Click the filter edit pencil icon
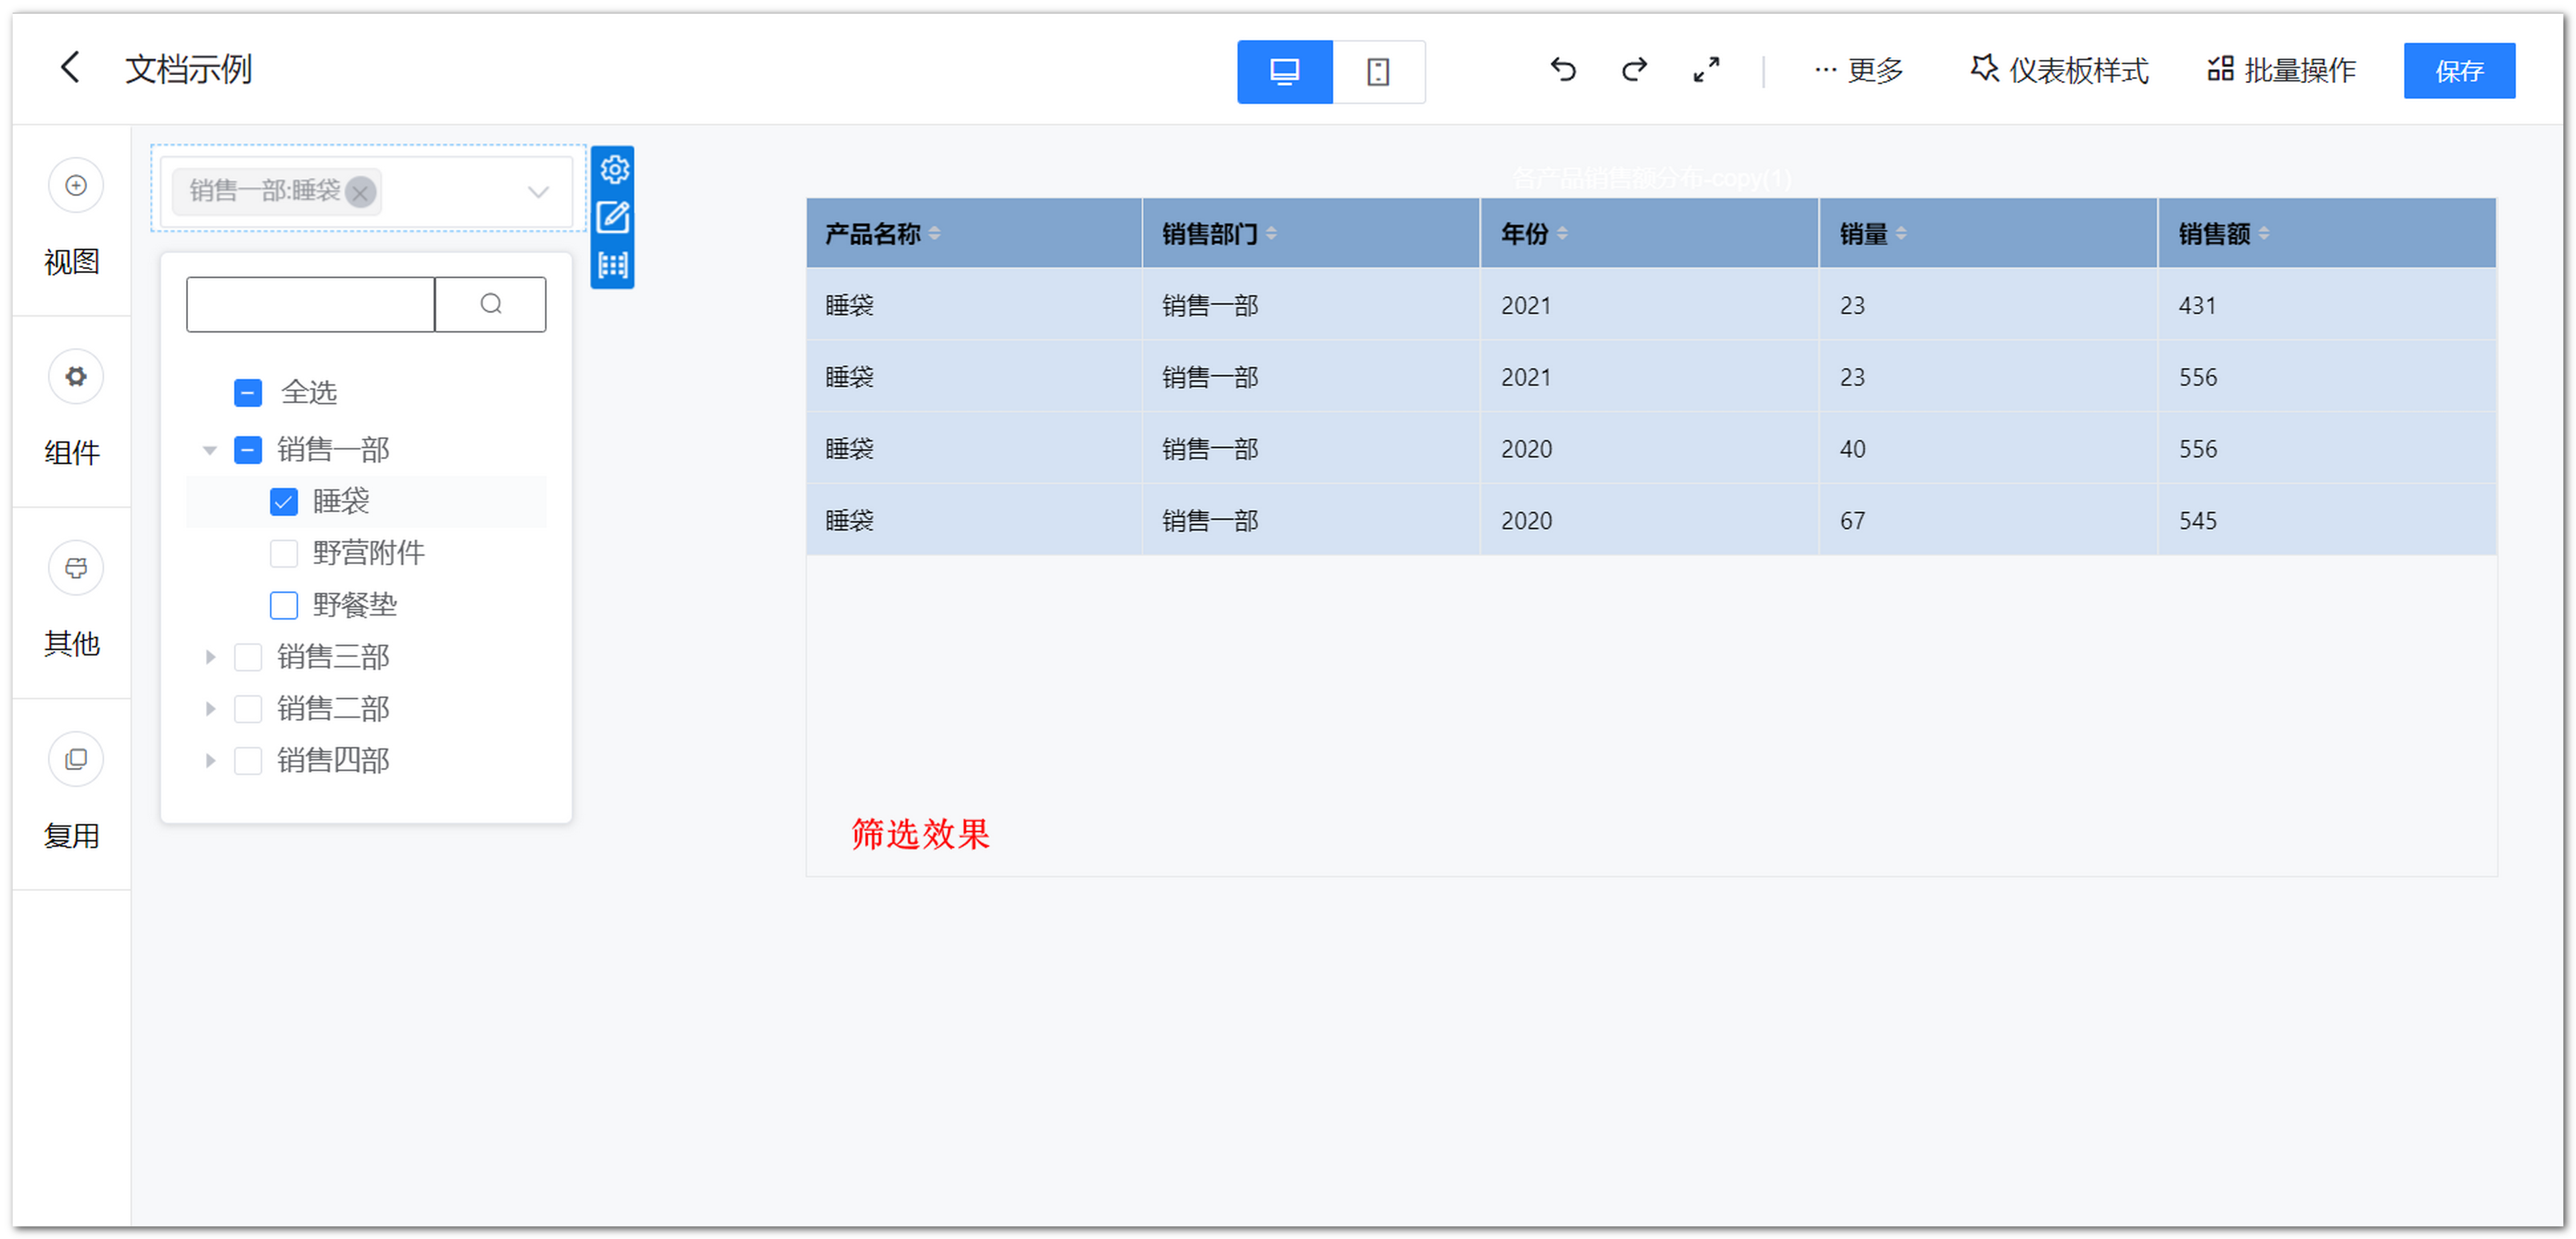The height and width of the screenshot is (1239, 2576). pyautogui.click(x=614, y=217)
